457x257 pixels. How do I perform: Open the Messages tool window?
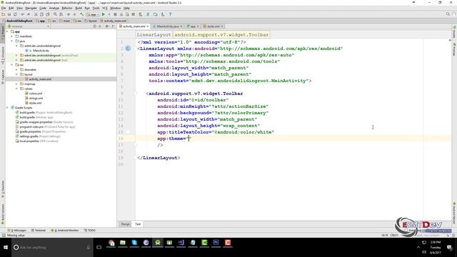pyautogui.click(x=16, y=230)
